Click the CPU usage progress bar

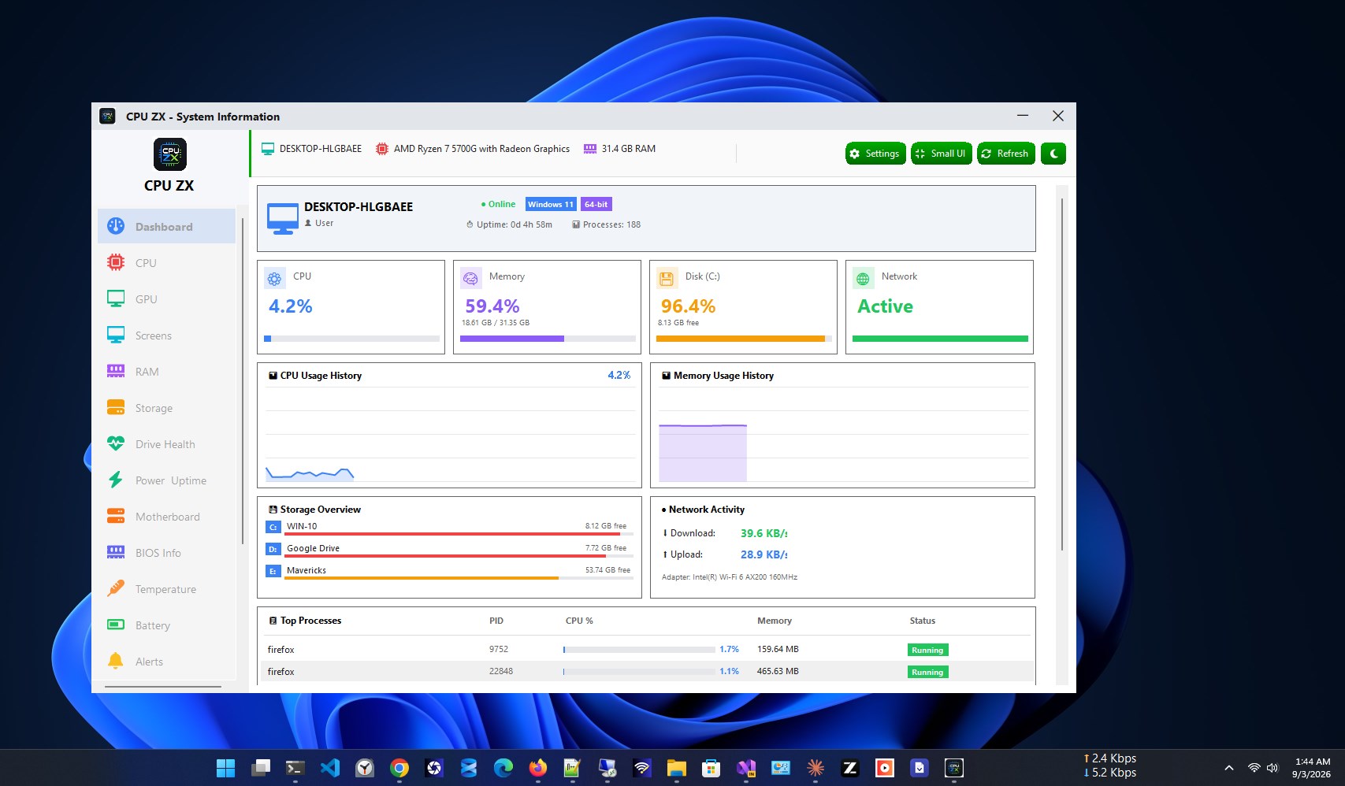tap(351, 339)
